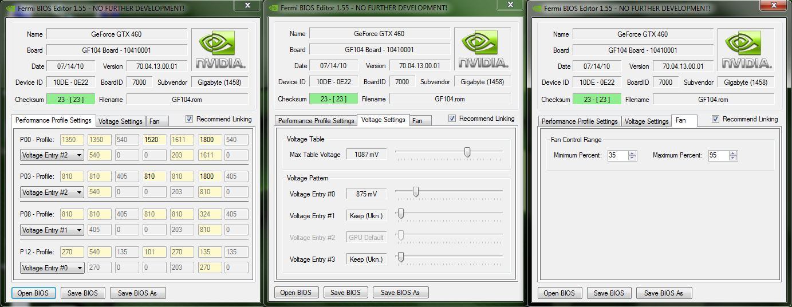Click the NVIDIA logo in the middle window
Screen dimensions: 792x307
(x=483, y=49)
